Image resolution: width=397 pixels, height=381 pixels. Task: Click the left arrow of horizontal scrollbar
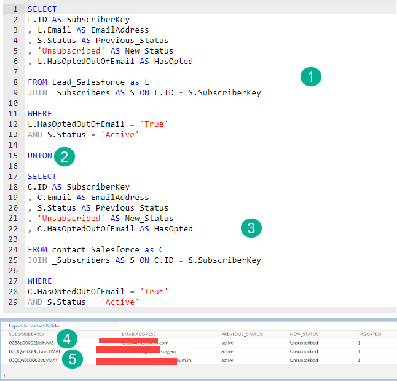click(4, 374)
